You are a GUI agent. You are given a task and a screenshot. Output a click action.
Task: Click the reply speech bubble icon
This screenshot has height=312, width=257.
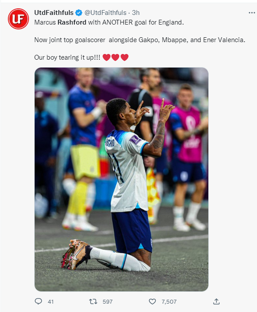coord(38,301)
